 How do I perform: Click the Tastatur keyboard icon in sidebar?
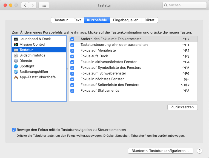pyautogui.click(x=16, y=50)
